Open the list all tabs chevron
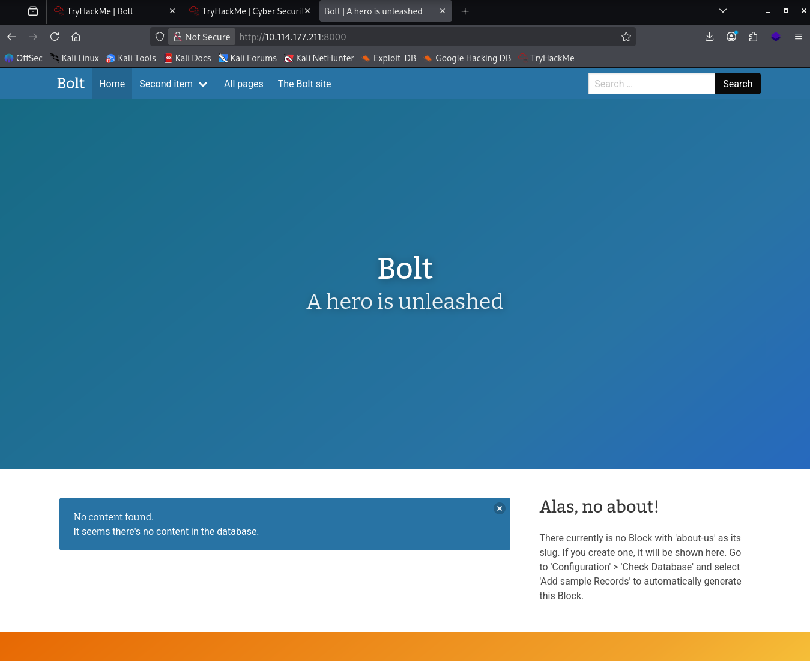Screen dimensions: 810x661 click(723, 11)
